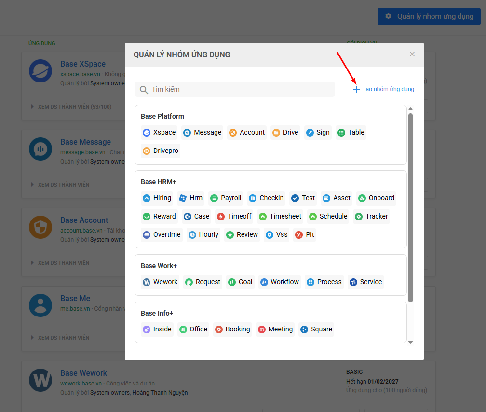The width and height of the screenshot is (486, 412).
Task: Open the Base Account title link
Action: coord(84,220)
